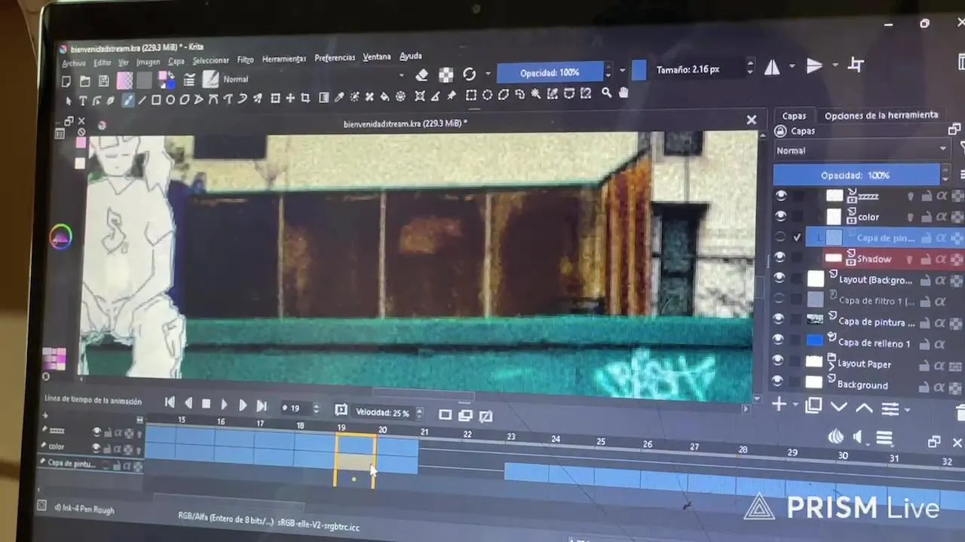Image resolution: width=965 pixels, height=542 pixels.
Task: Toggle preserve alpha checkerboard icon
Action: pos(446,75)
